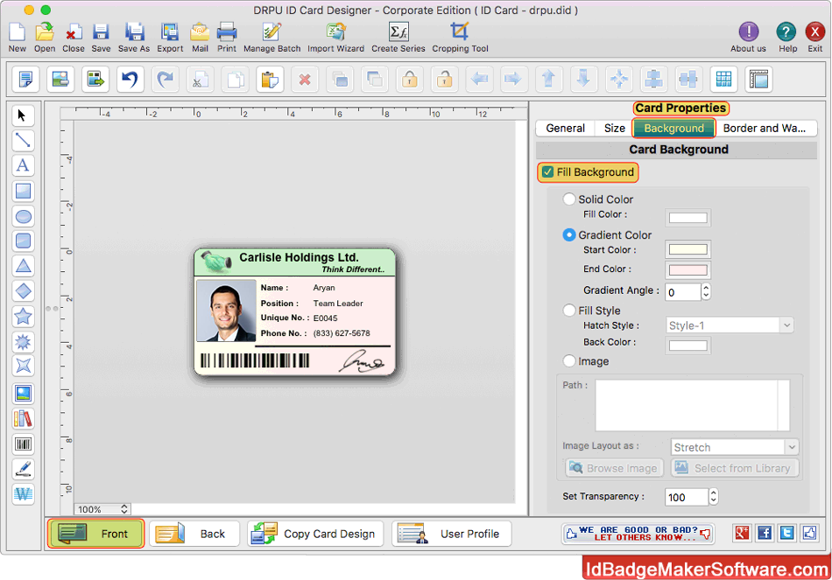Open the Hatch Style dropdown

click(730, 325)
